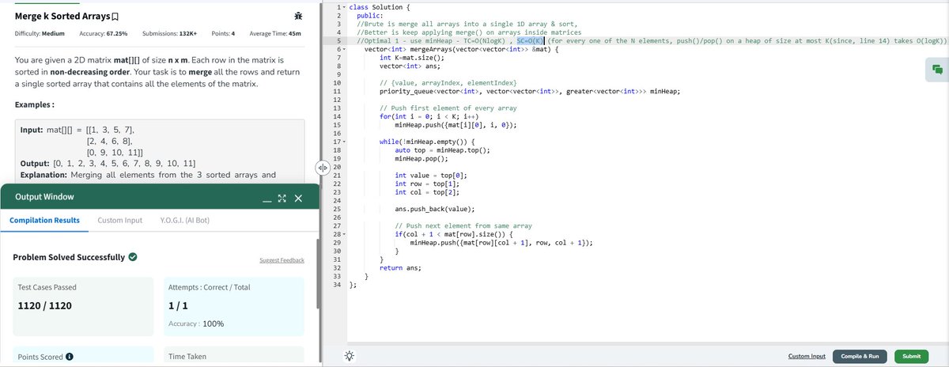This screenshot has height=367, width=949.
Task: Collapse the mergeArrays function fold arrow
Action: point(344,49)
